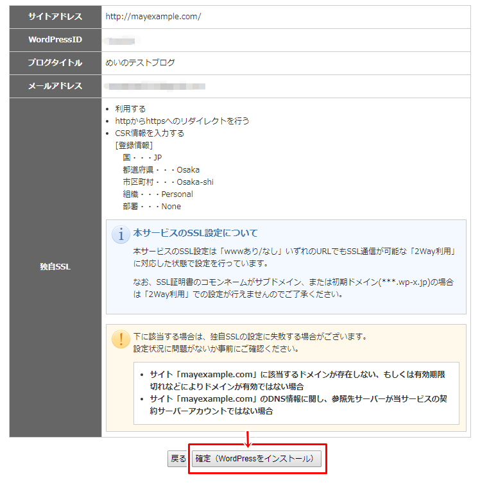This screenshot has height=487, width=480.
Task: Click the orange warning exclamation icon
Action: [x=121, y=339]
